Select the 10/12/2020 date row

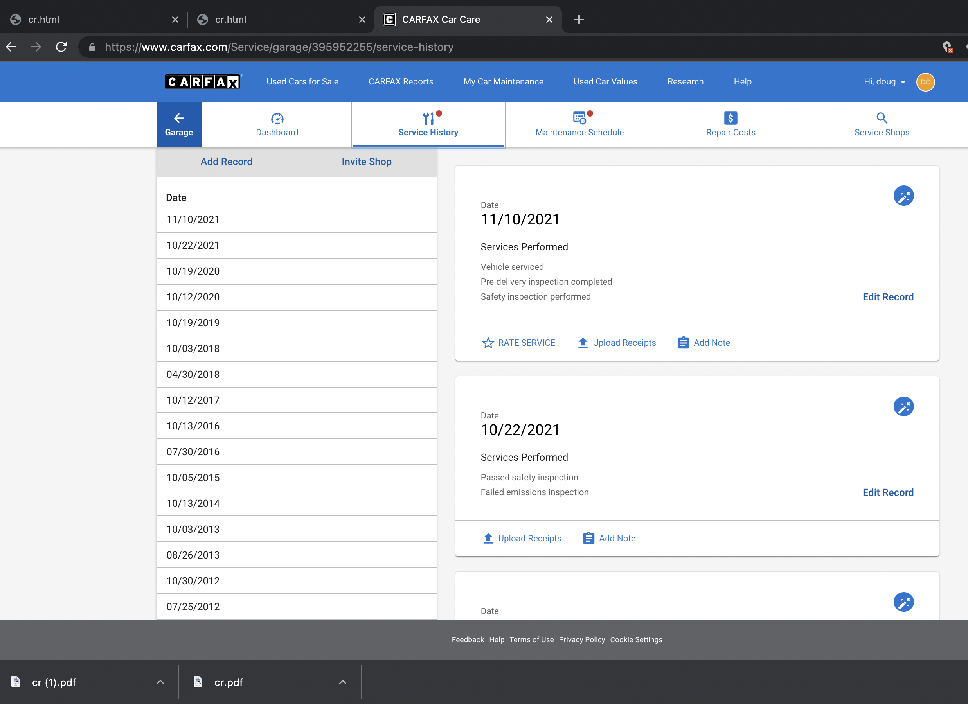(297, 297)
